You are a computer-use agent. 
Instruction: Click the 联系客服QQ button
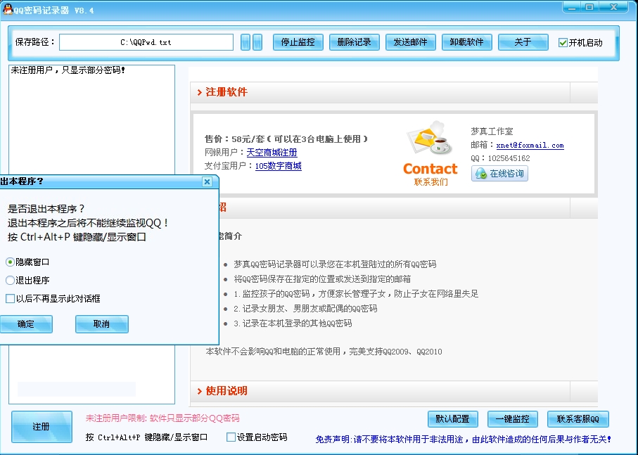coord(578,419)
